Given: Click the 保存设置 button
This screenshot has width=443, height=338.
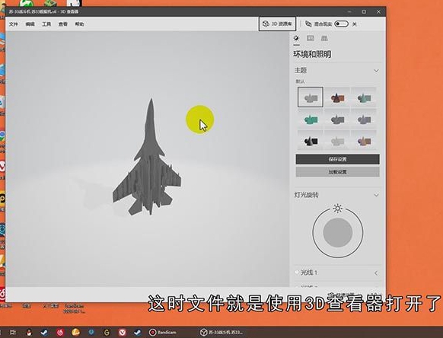Looking at the screenshot, I should point(338,159).
